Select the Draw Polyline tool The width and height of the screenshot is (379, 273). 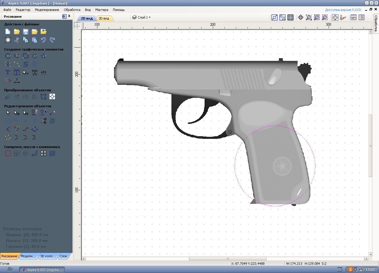8,64
